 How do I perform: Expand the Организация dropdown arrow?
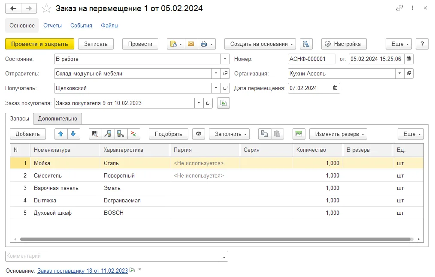click(x=399, y=73)
